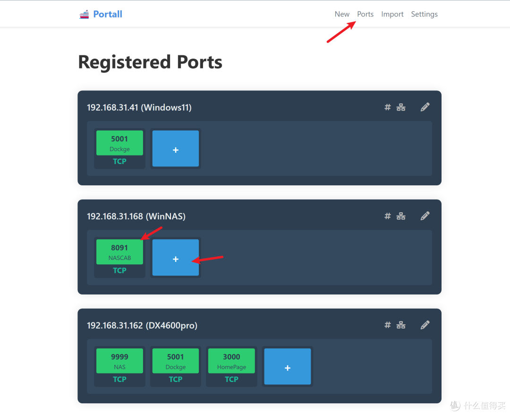Add a new port on the Windows11 card

(x=175, y=148)
